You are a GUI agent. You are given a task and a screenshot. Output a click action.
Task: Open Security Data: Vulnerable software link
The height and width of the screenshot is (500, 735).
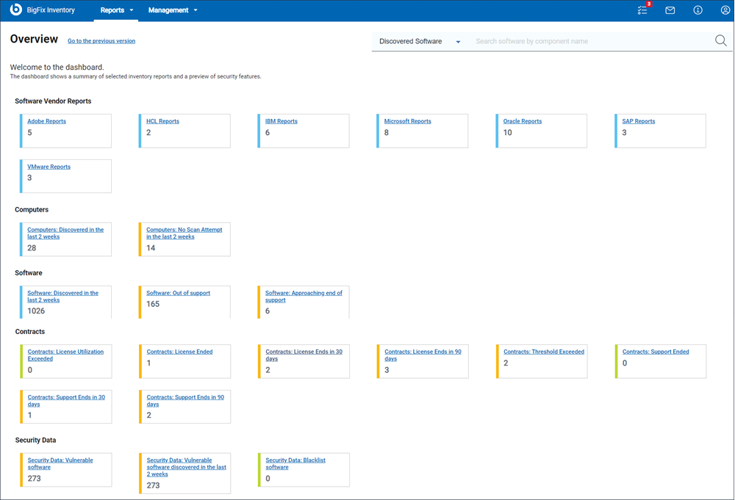click(x=60, y=464)
